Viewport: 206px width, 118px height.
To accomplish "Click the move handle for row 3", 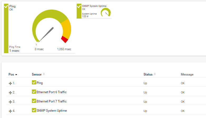I will click(11, 102).
